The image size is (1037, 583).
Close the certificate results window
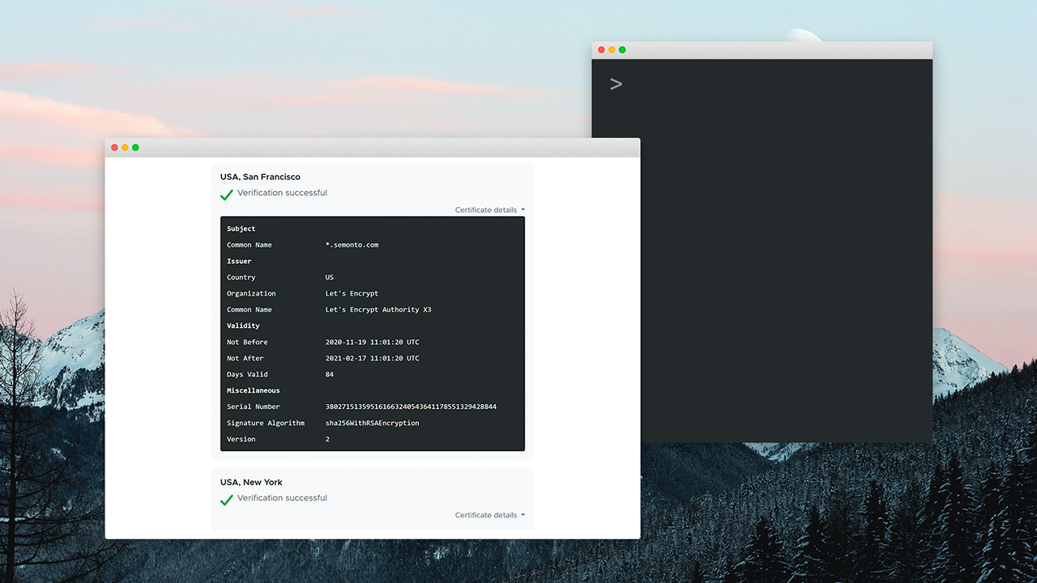(x=114, y=147)
